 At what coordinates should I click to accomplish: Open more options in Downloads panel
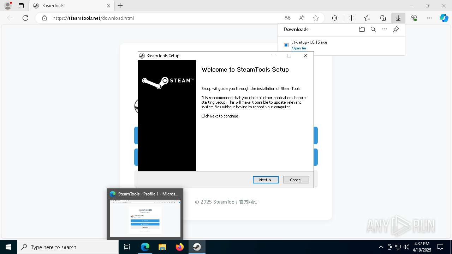tap(385, 29)
